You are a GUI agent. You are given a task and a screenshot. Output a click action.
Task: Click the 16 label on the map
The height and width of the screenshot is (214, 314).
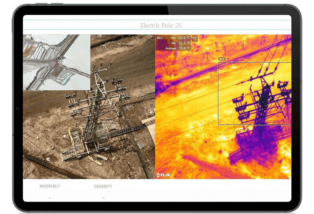[x=64, y=61]
